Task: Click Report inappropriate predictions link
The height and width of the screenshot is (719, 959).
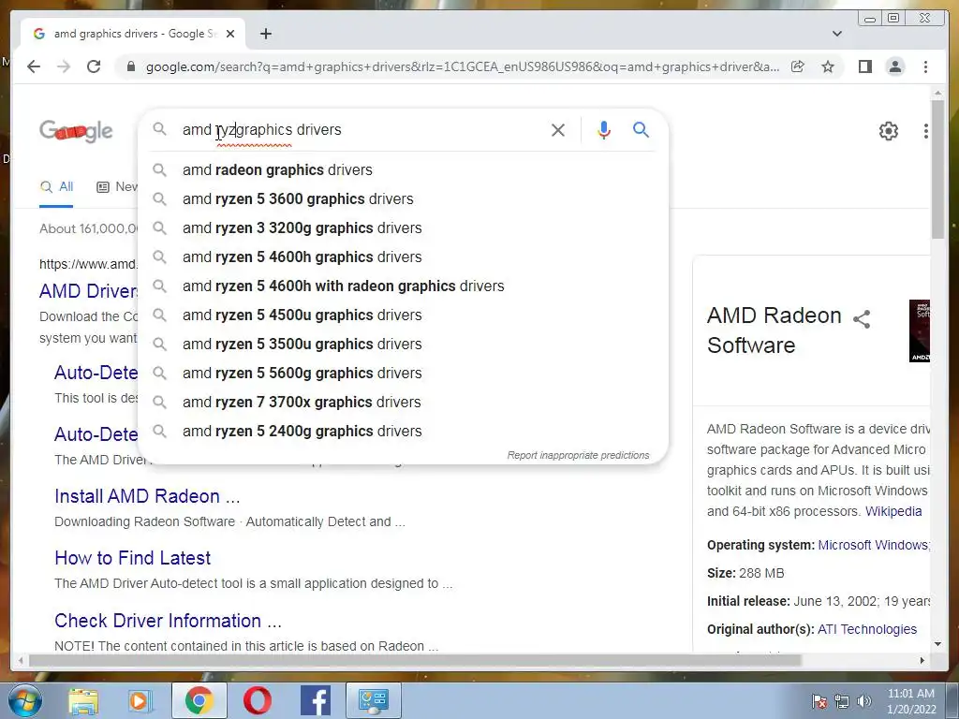Action: click(578, 456)
